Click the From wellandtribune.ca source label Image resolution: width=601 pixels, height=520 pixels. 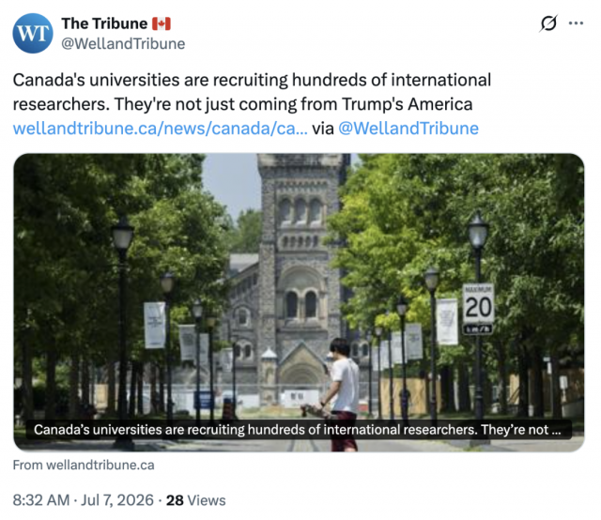(84, 465)
